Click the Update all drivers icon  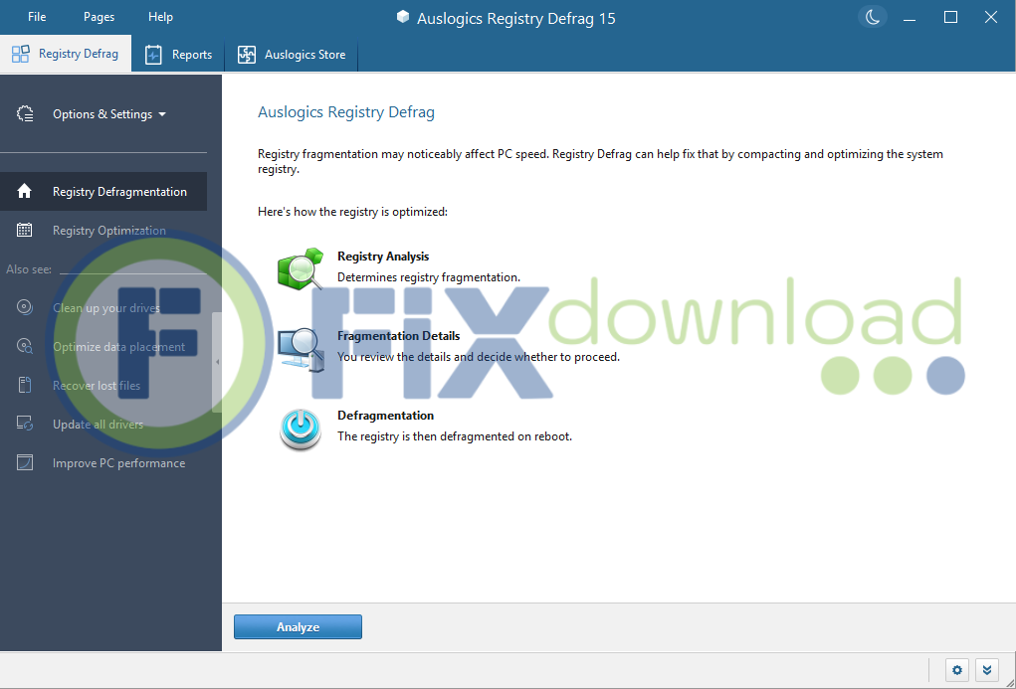[25, 425]
